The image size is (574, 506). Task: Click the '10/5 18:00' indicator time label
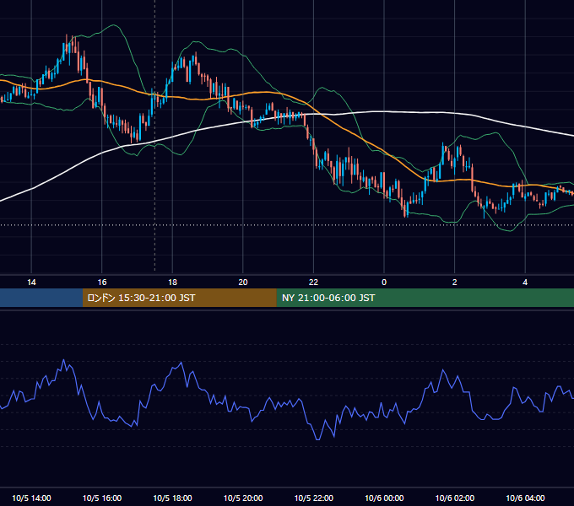[x=172, y=498]
